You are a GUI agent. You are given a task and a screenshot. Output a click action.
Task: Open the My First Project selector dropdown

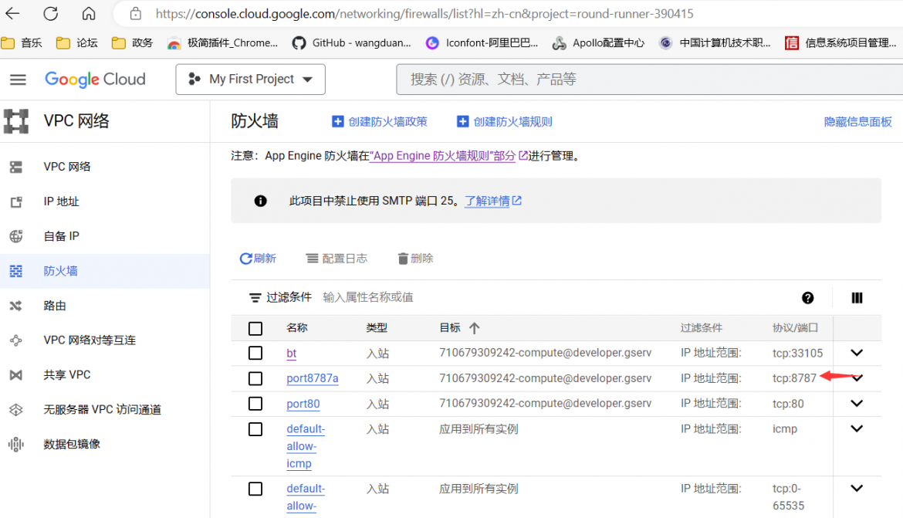tap(251, 79)
